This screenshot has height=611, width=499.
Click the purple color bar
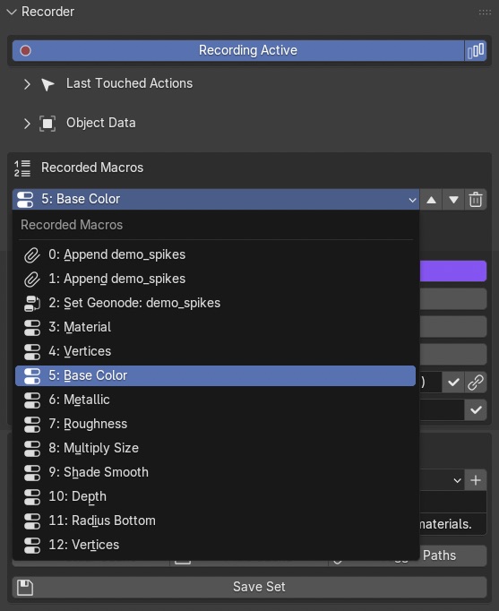[x=453, y=271]
